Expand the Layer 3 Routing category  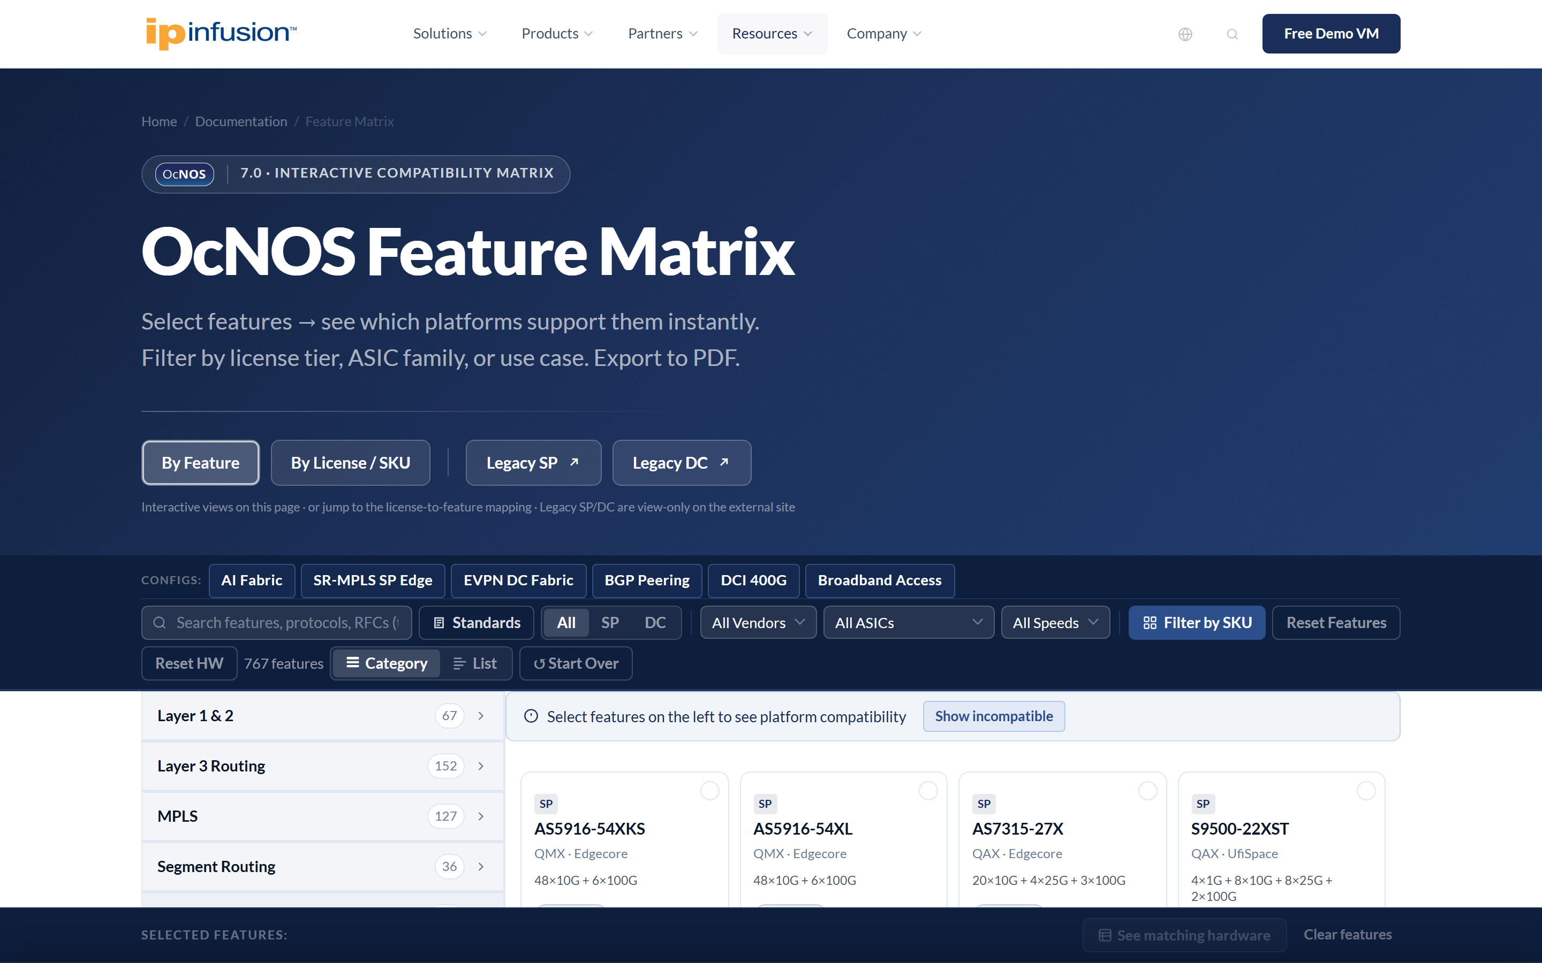[322, 766]
